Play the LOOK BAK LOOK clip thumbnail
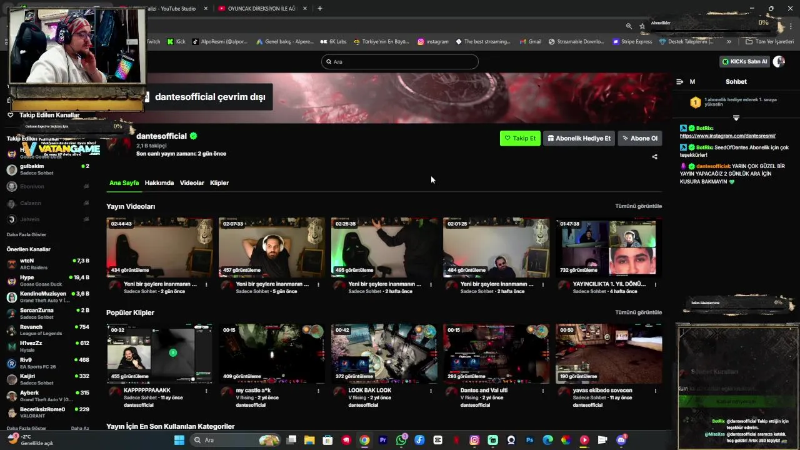The image size is (800, 450). (x=384, y=353)
